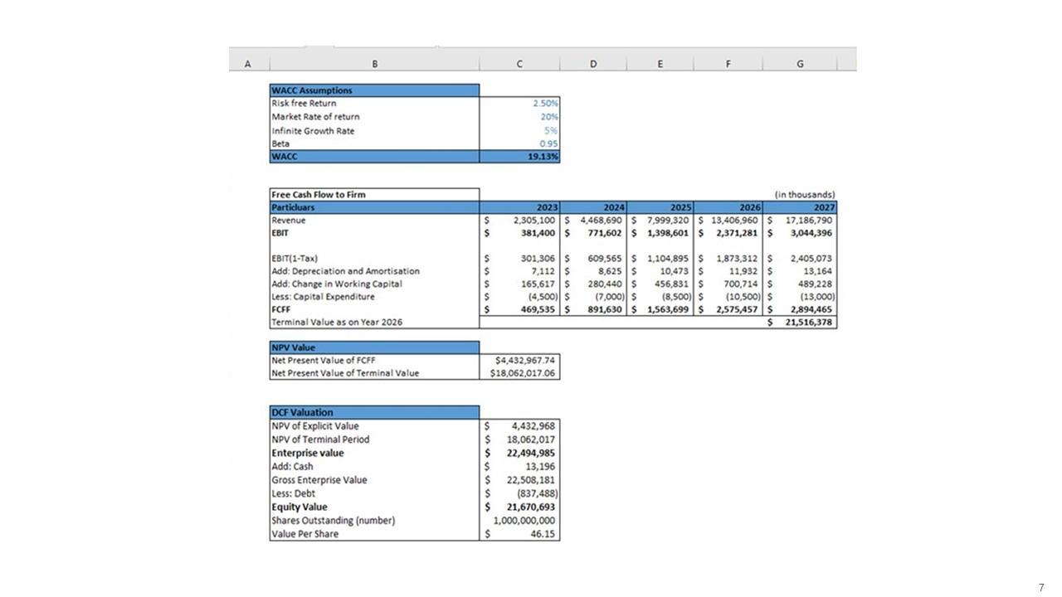
Task: Select the Beta value 0.95 cell
Action: coord(520,143)
